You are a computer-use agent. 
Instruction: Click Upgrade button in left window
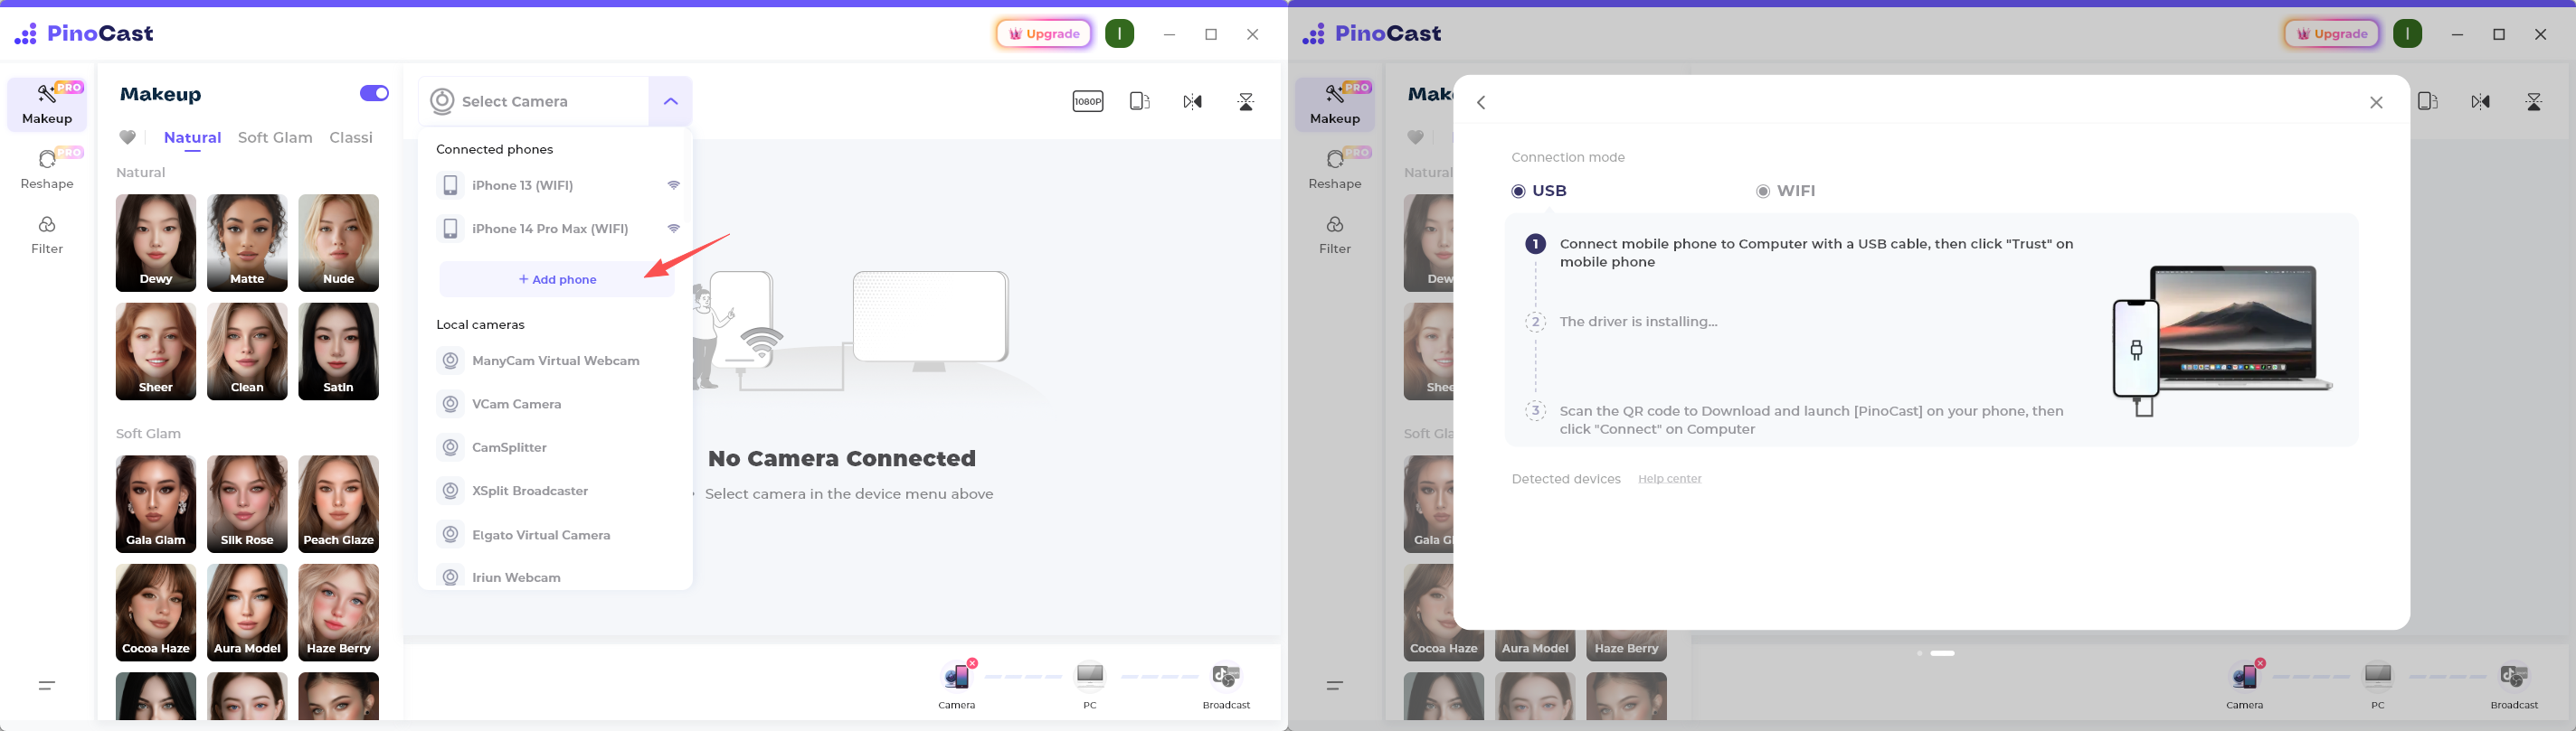pos(1044,34)
